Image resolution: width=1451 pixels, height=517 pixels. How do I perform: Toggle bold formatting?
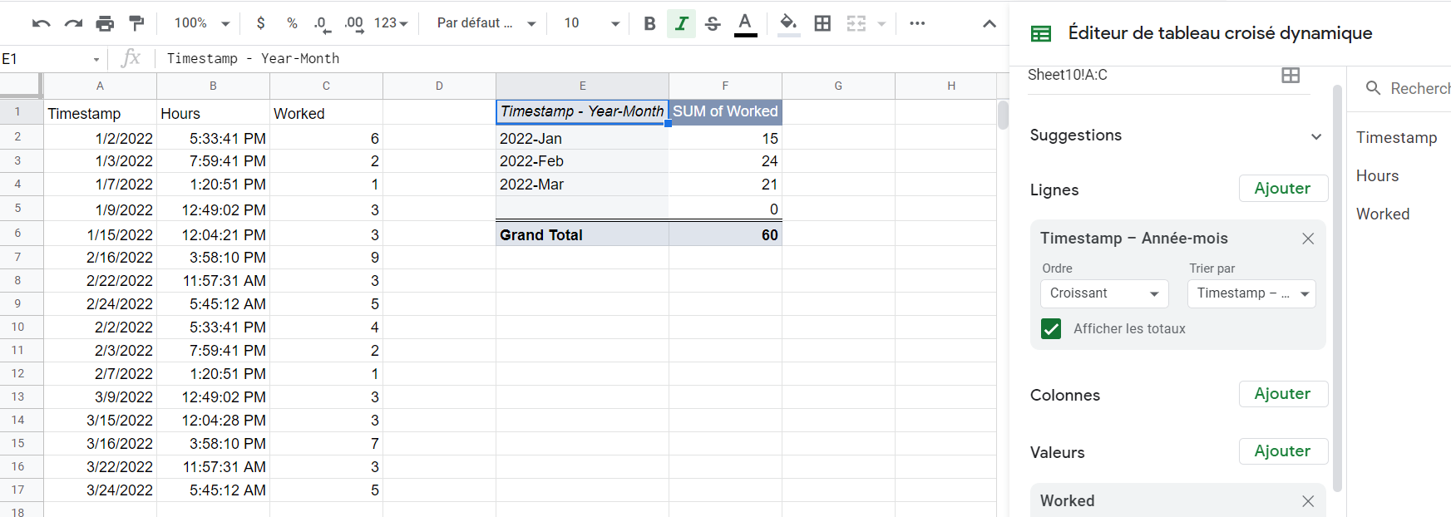pos(649,23)
